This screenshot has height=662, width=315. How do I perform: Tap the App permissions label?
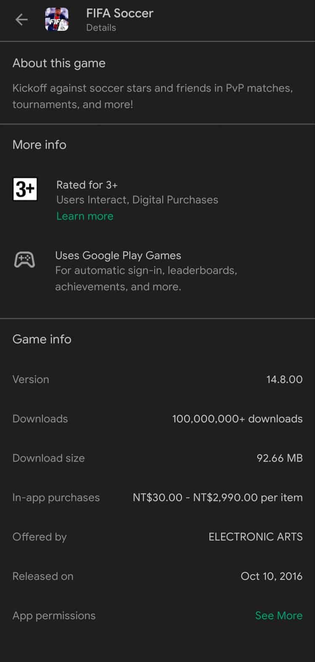[54, 615]
